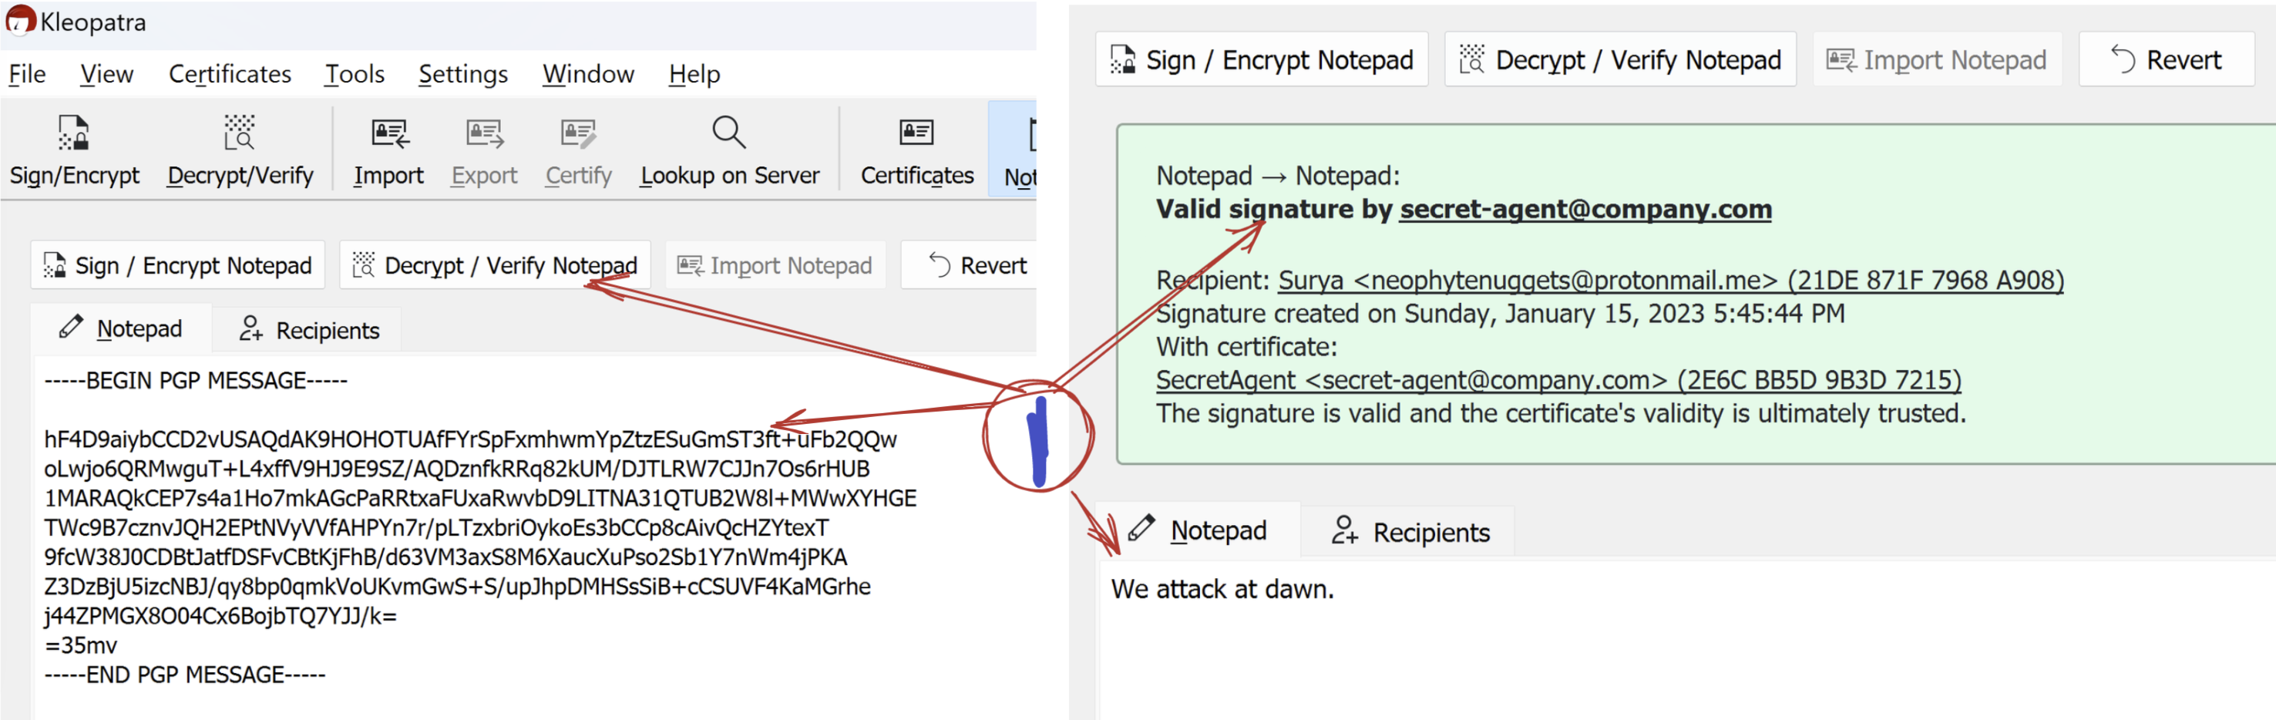Click Import Notepad in right panel
The height and width of the screenshot is (720, 2276).
tap(1937, 59)
